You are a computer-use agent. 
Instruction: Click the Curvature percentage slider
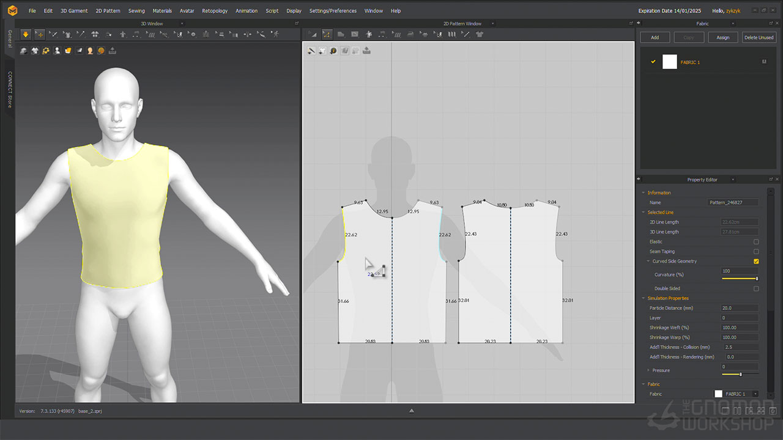click(740, 279)
